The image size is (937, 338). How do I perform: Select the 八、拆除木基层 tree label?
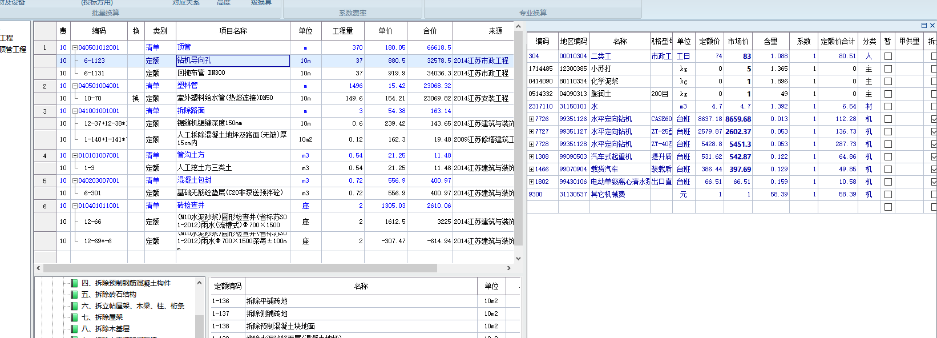(x=105, y=329)
